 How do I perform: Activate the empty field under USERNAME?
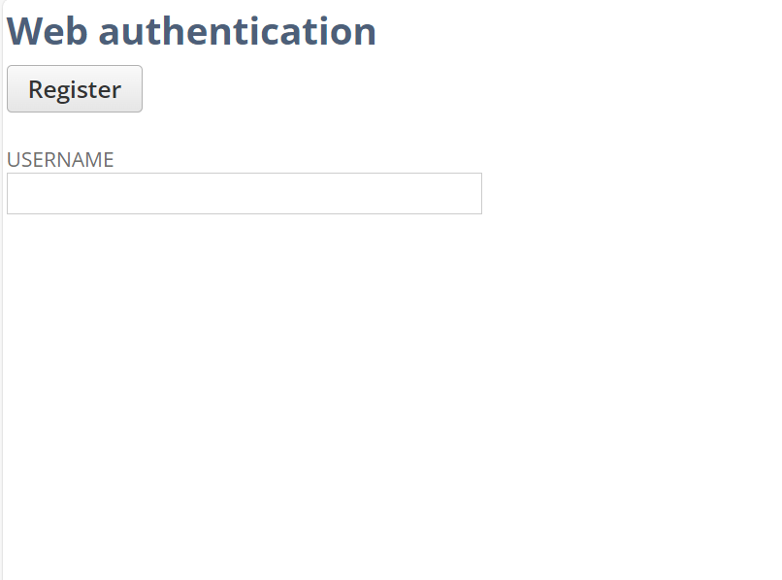pyautogui.click(x=244, y=193)
